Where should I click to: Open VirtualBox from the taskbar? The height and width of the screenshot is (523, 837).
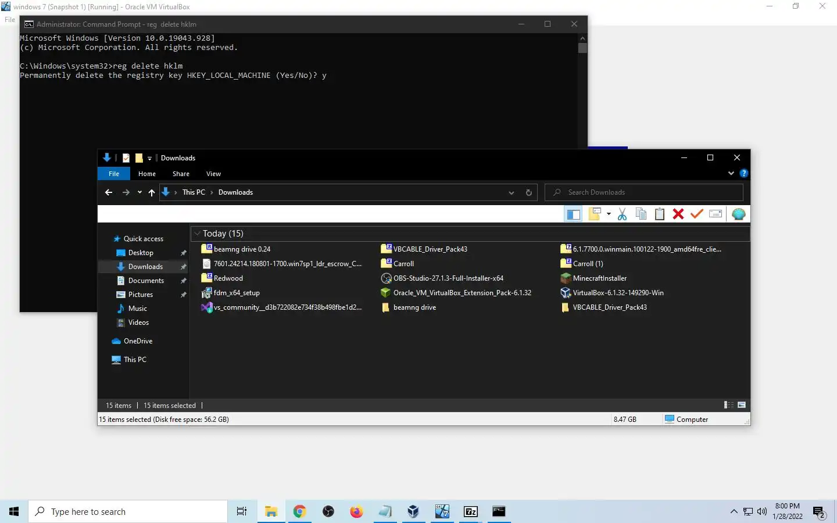click(413, 511)
